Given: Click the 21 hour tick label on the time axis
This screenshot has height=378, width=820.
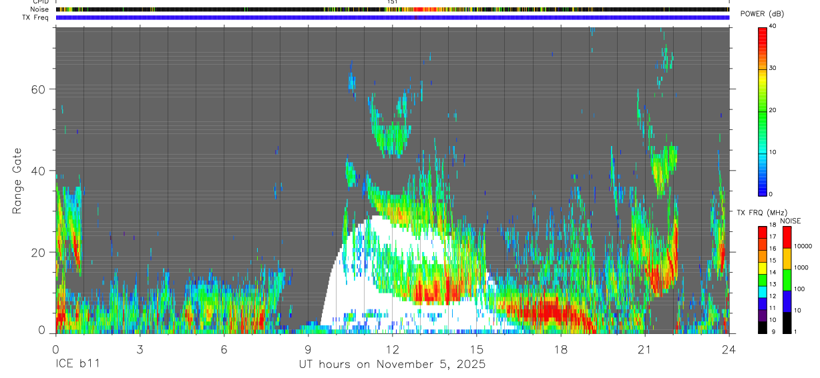Looking at the screenshot, I should point(644,349).
